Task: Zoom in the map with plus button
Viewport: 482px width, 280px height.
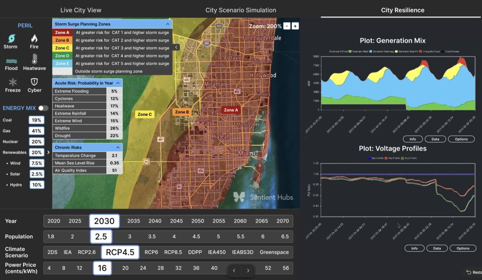Action: click(295, 26)
